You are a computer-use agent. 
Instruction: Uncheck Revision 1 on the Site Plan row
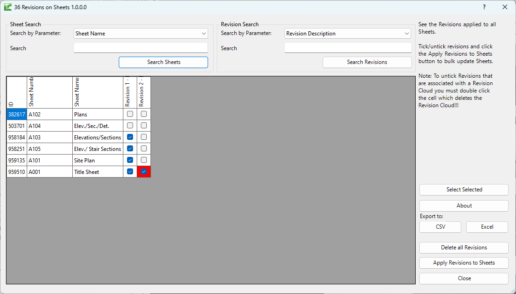(130, 160)
